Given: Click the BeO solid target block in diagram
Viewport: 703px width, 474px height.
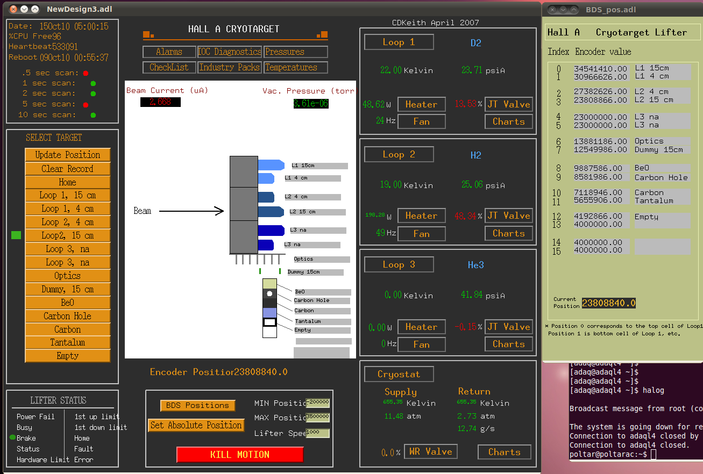Looking at the screenshot, I should (x=269, y=284).
